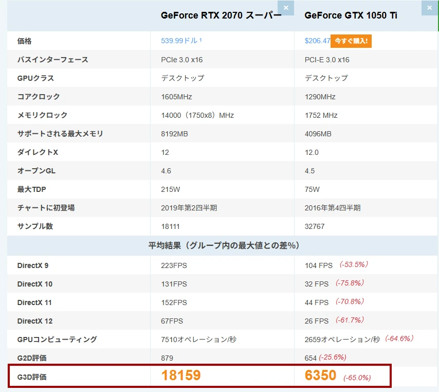Click the 最大TDP row label
The width and height of the screenshot is (439, 392).
tap(31, 189)
